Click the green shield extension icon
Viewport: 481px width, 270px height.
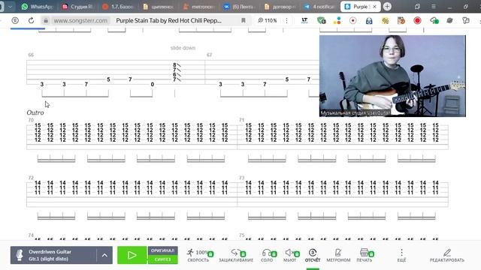tap(321, 20)
